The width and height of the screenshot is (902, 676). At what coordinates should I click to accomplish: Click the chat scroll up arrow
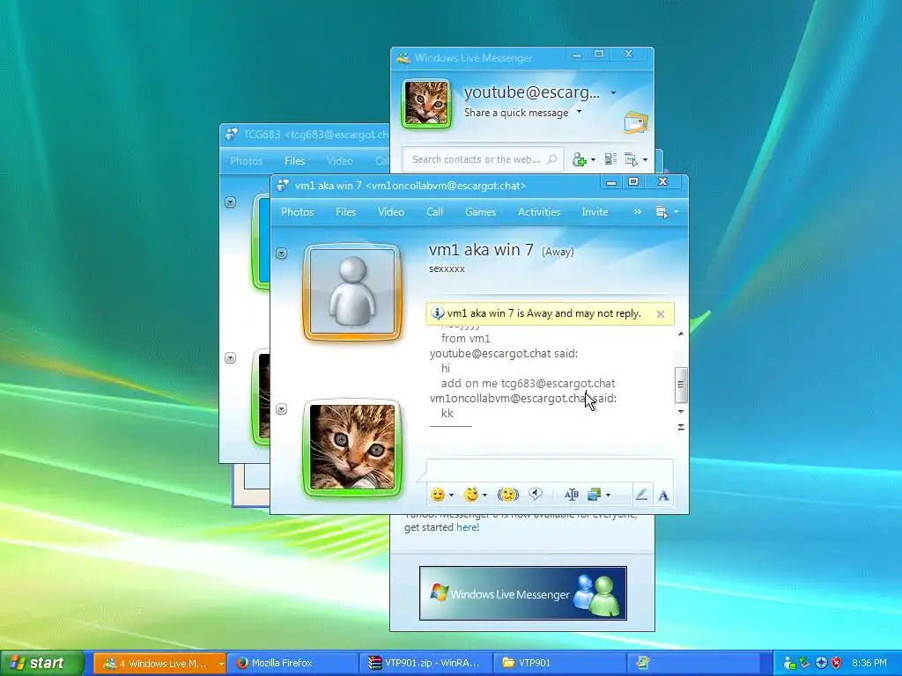click(x=681, y=334)
